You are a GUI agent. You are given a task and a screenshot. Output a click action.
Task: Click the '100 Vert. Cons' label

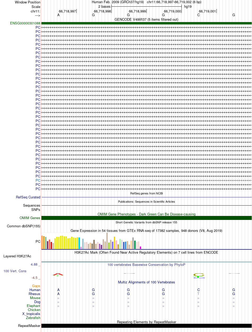pos(15,271)
